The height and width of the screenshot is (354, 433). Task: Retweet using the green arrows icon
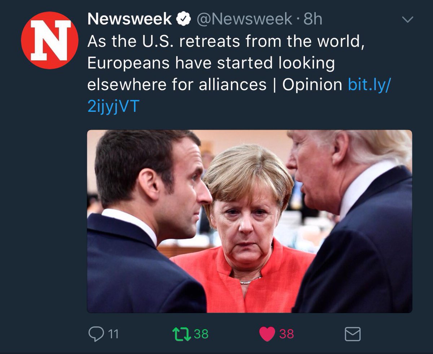point(182,334)
